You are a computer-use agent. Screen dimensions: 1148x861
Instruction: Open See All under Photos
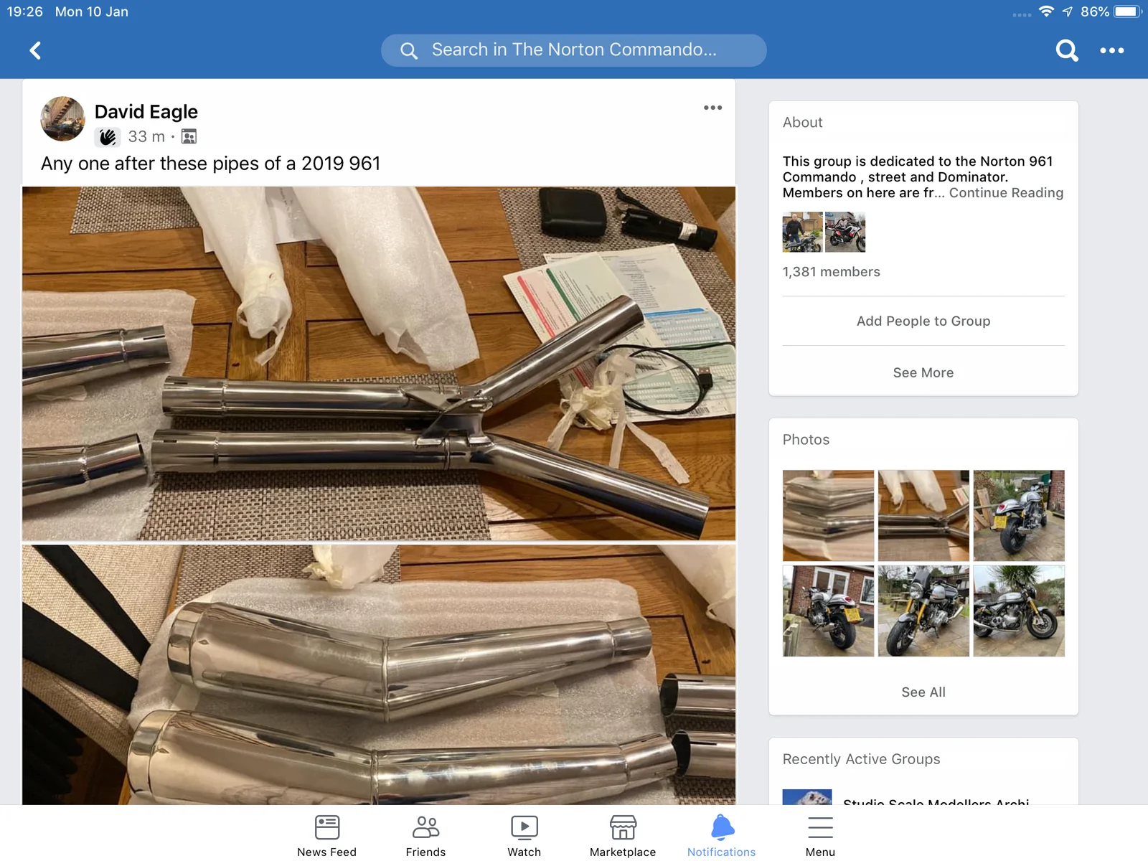click(x=923, y=692)
